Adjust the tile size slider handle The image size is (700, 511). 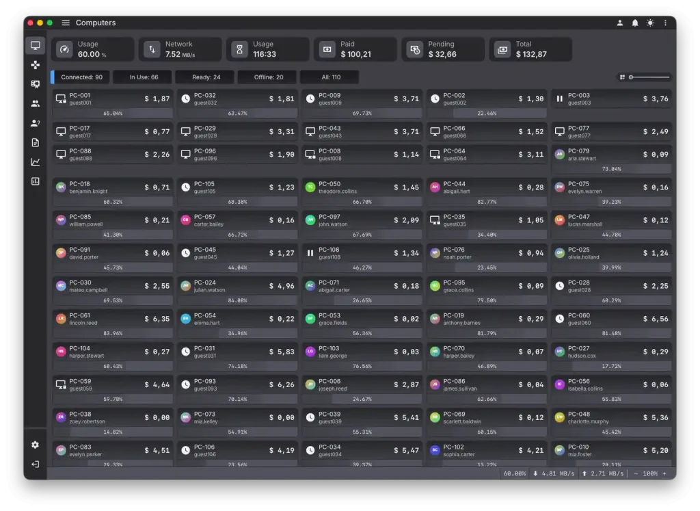tap(631, 77)
